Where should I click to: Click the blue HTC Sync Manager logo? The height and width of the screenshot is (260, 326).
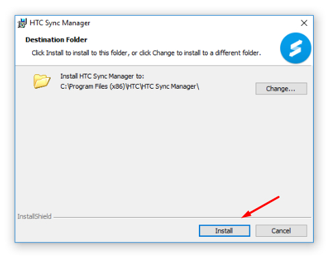point(295,48)
